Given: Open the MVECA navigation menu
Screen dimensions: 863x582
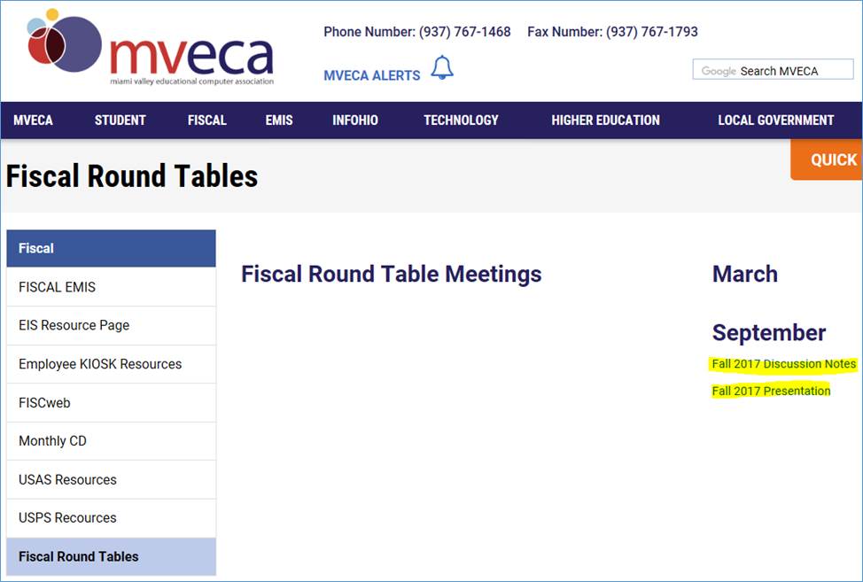Looking at the screenshot, I should 33,120.
